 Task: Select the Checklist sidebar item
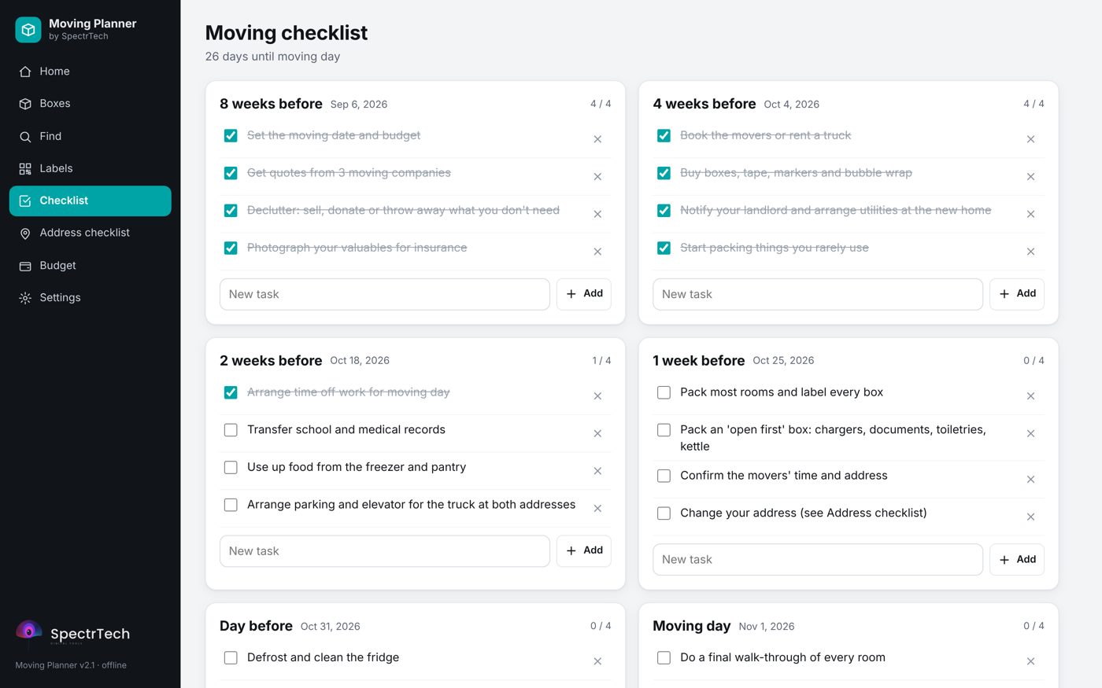(x=91, y=201)
